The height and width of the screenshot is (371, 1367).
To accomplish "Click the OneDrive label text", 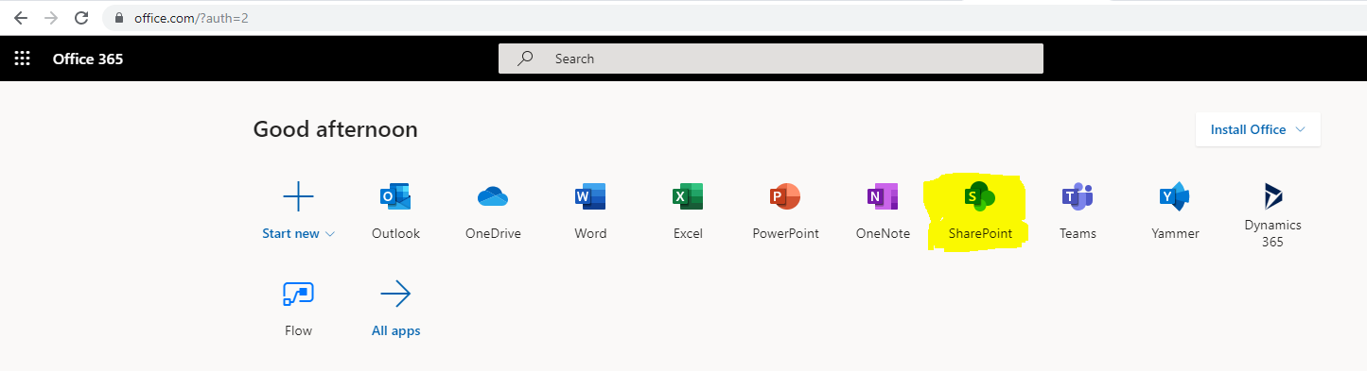I will pos(493,233).
